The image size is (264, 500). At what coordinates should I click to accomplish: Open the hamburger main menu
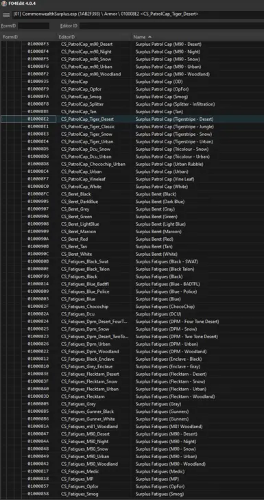(x=6, y=15)
